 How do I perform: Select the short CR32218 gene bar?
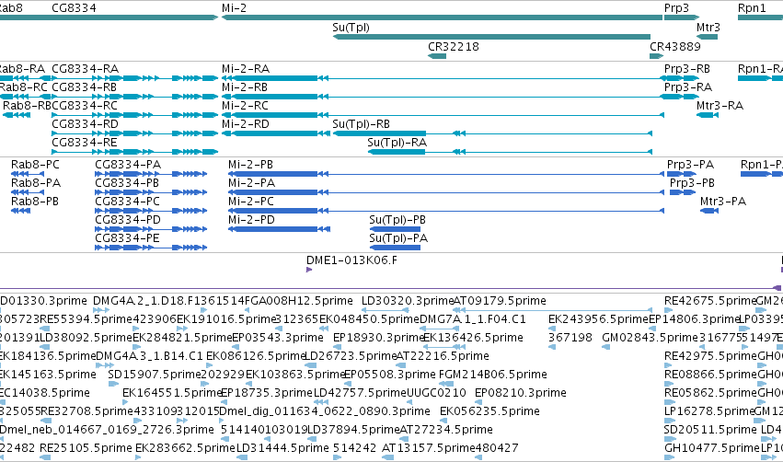[x=437, y=56]
